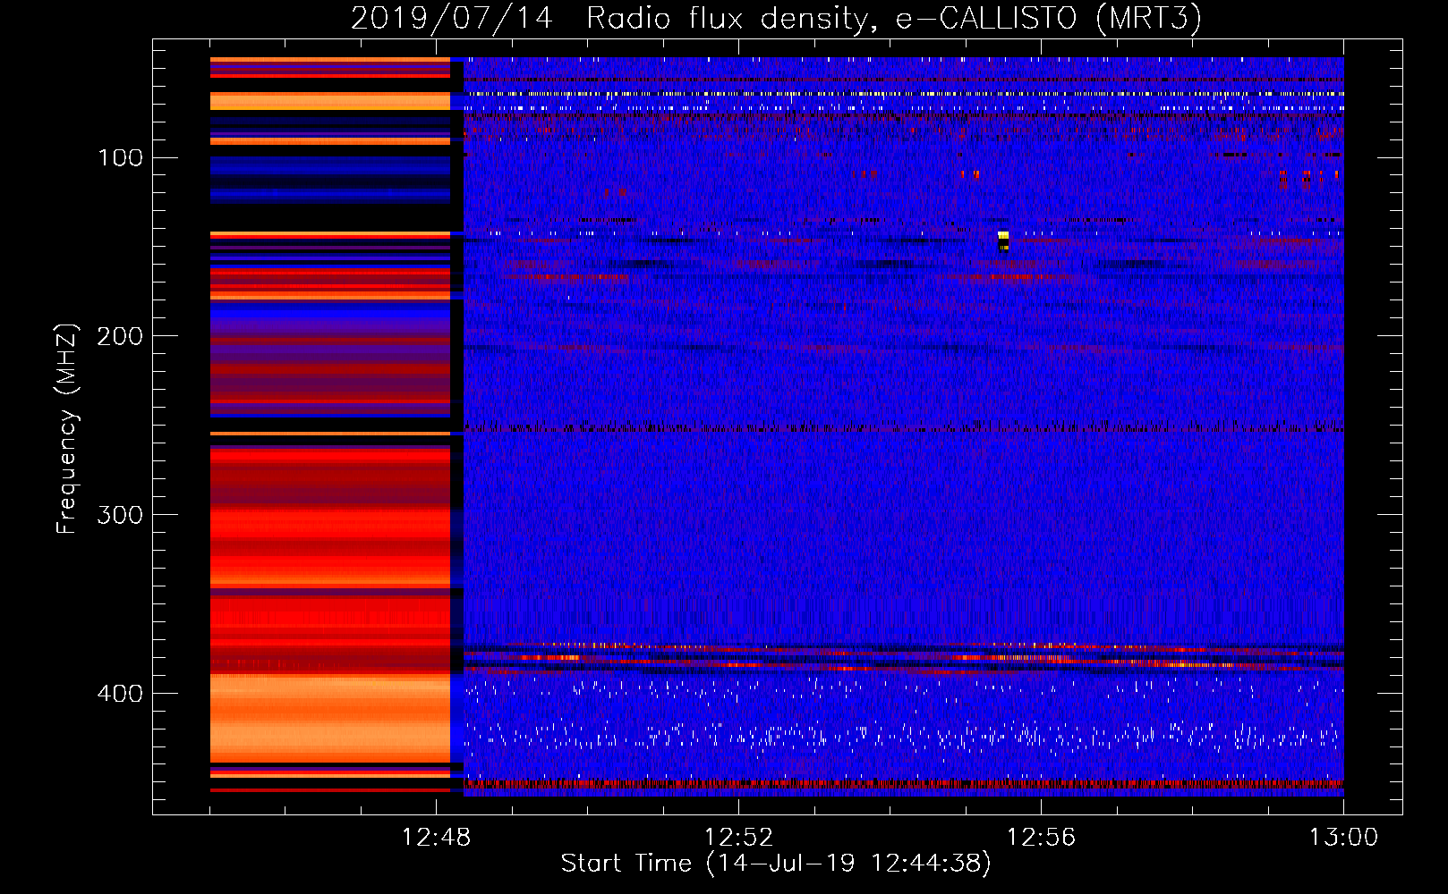Click the 400 frequency tick label
The image size is (1448, 894).
pyautogui.click(x=121, y=694)
